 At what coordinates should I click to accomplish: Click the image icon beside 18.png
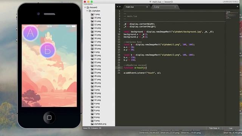92,45
